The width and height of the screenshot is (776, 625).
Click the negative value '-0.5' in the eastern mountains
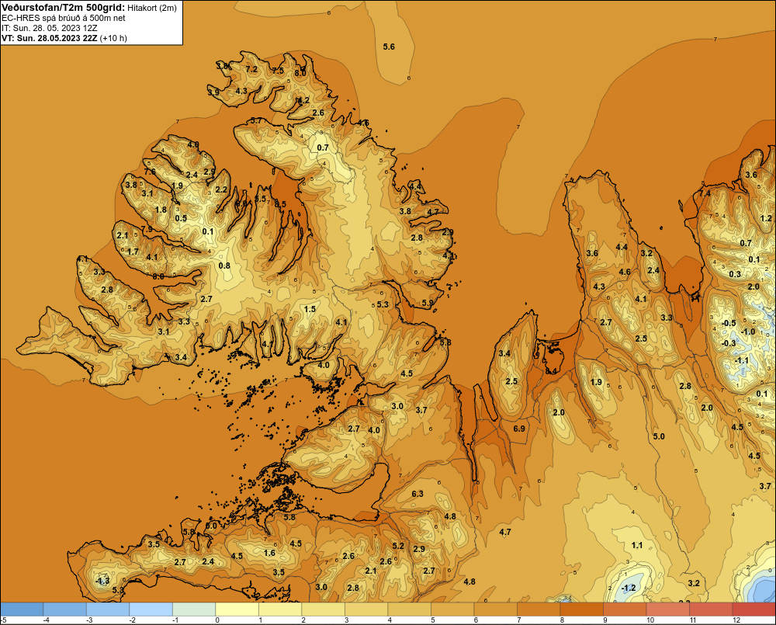pos(729,324)
